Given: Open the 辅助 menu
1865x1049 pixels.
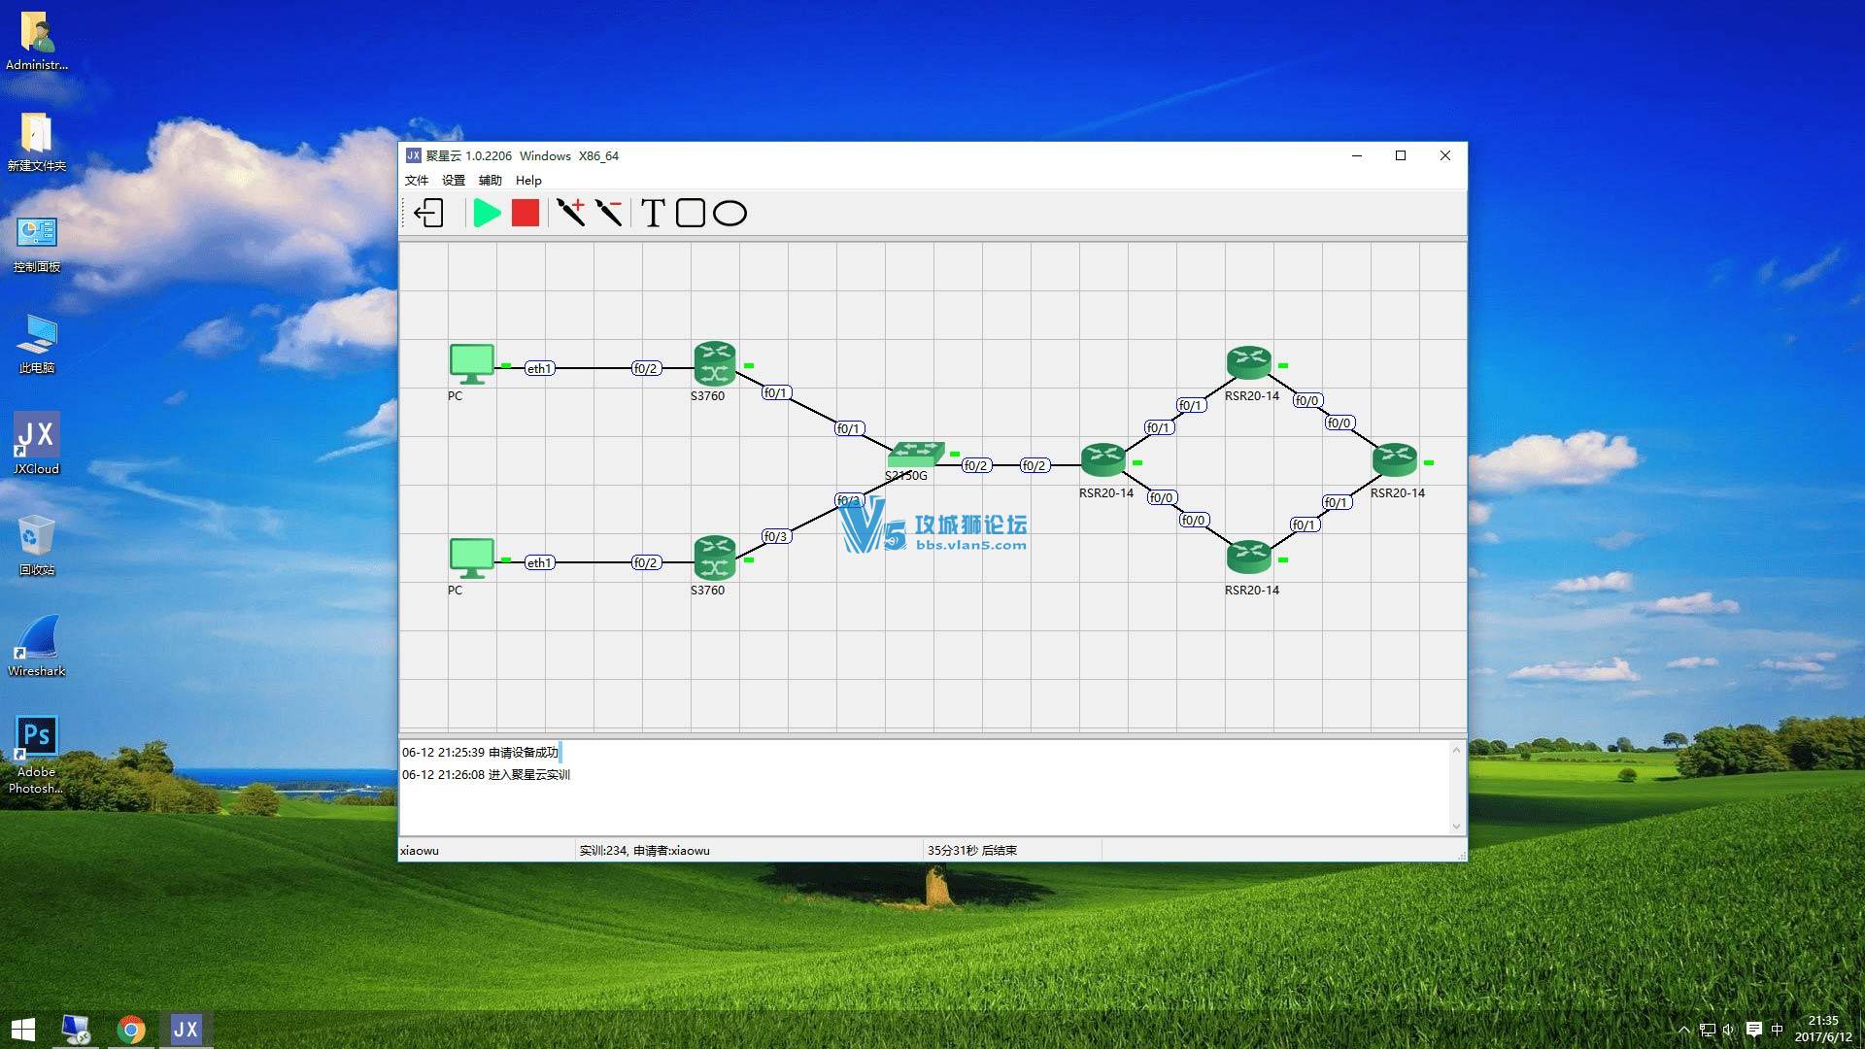Looking at the screenshot, I should click(491, 181).
